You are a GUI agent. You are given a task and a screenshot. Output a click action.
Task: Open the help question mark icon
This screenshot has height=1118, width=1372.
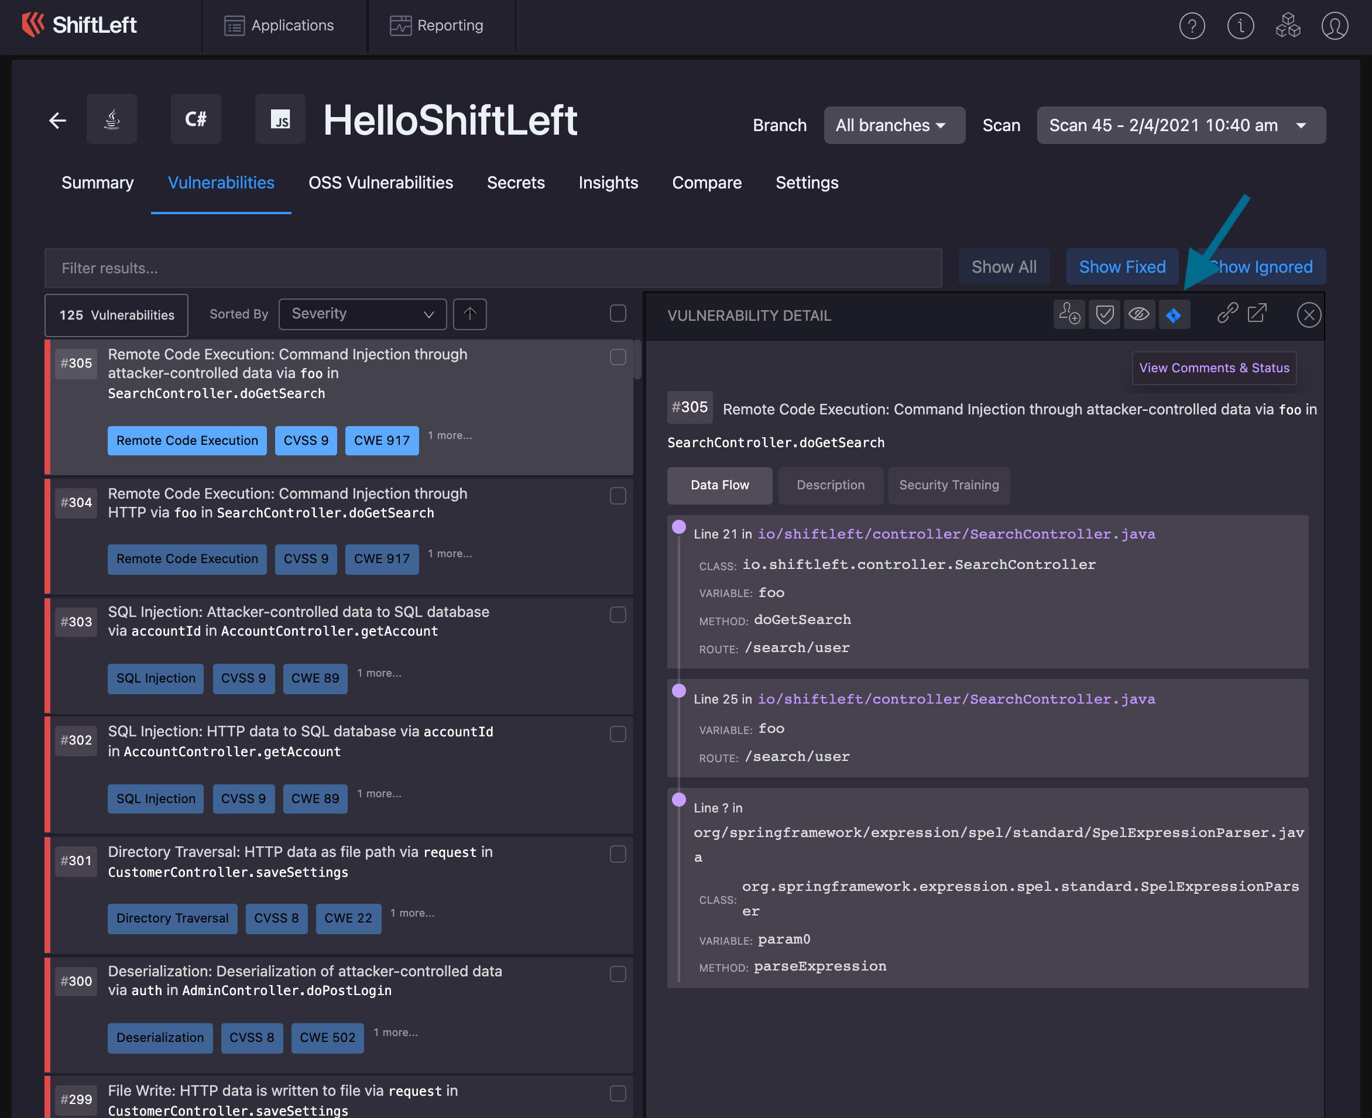click(x=1192, y=26)
